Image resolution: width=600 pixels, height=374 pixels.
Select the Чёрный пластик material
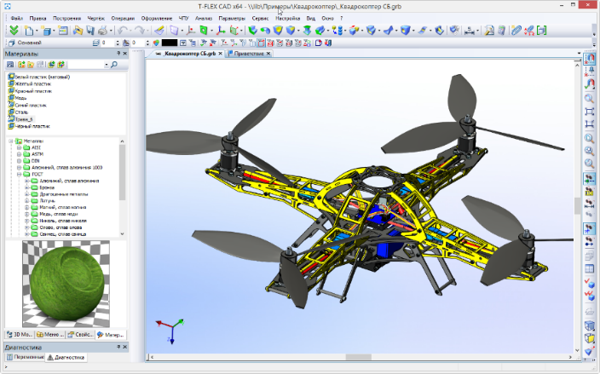point(32,126)
